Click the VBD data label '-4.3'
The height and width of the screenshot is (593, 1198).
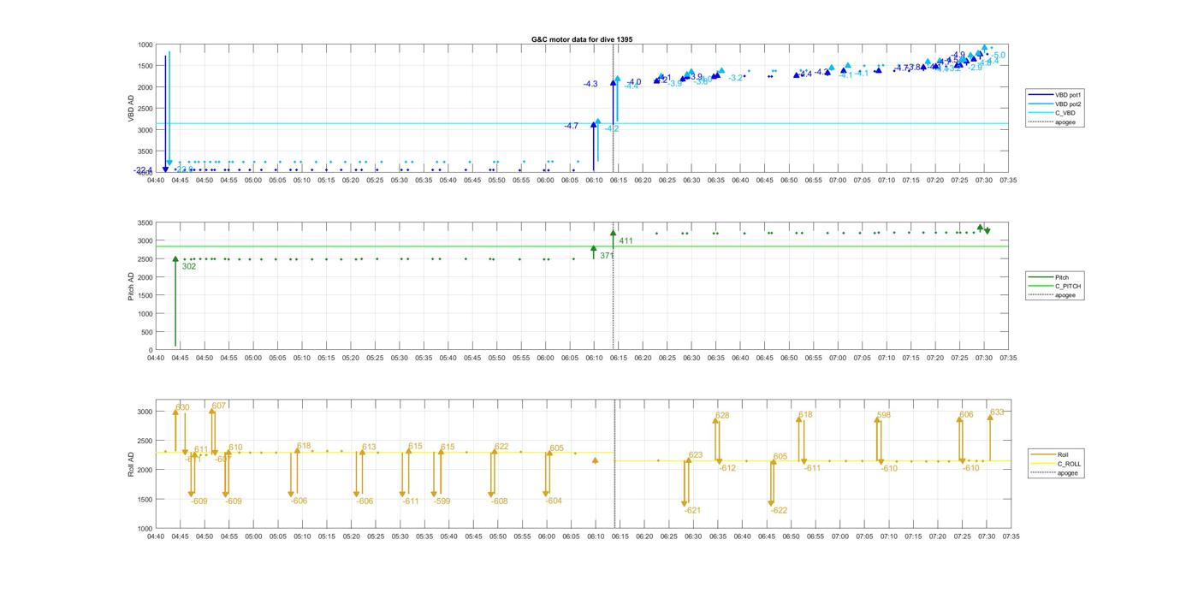[590, 85]
